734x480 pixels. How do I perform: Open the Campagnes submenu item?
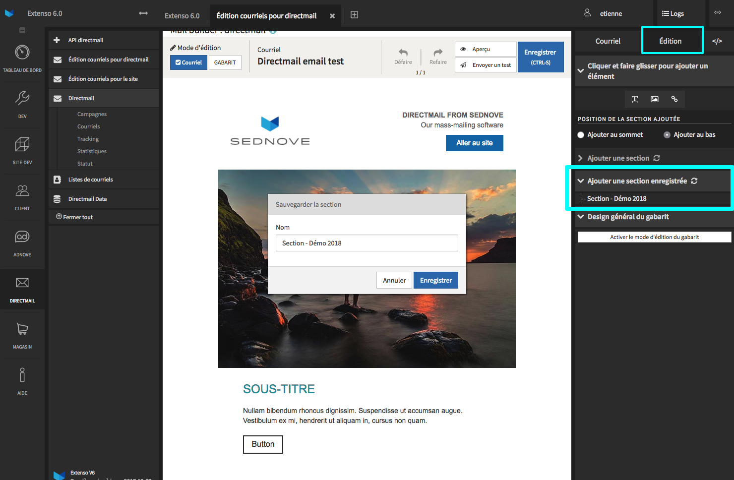click(92, 114)
